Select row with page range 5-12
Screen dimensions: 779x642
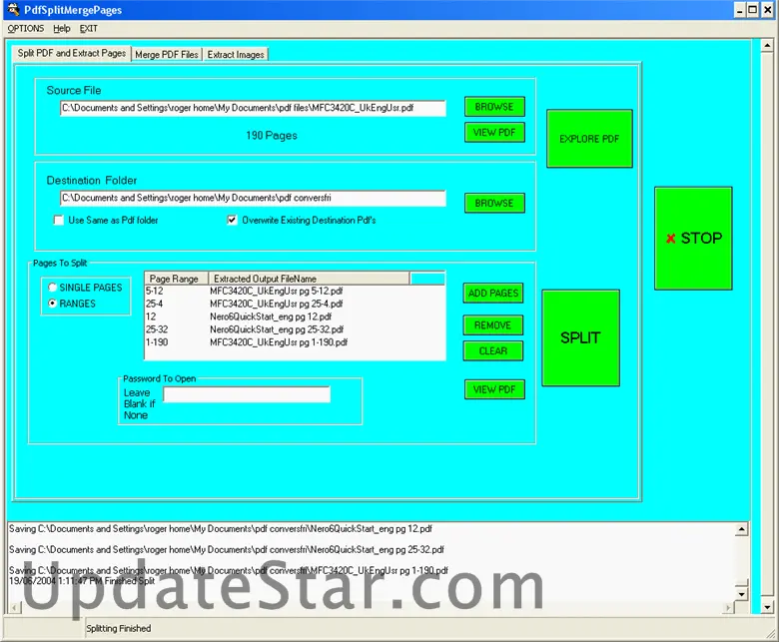point(295,291)
